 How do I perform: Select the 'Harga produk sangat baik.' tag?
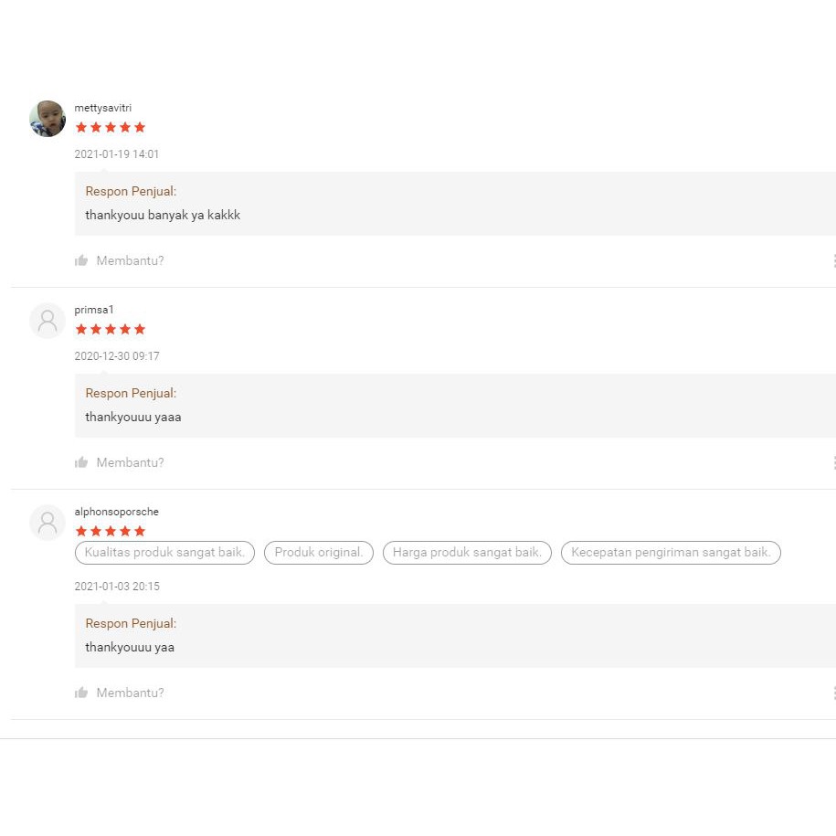(467, 552)
